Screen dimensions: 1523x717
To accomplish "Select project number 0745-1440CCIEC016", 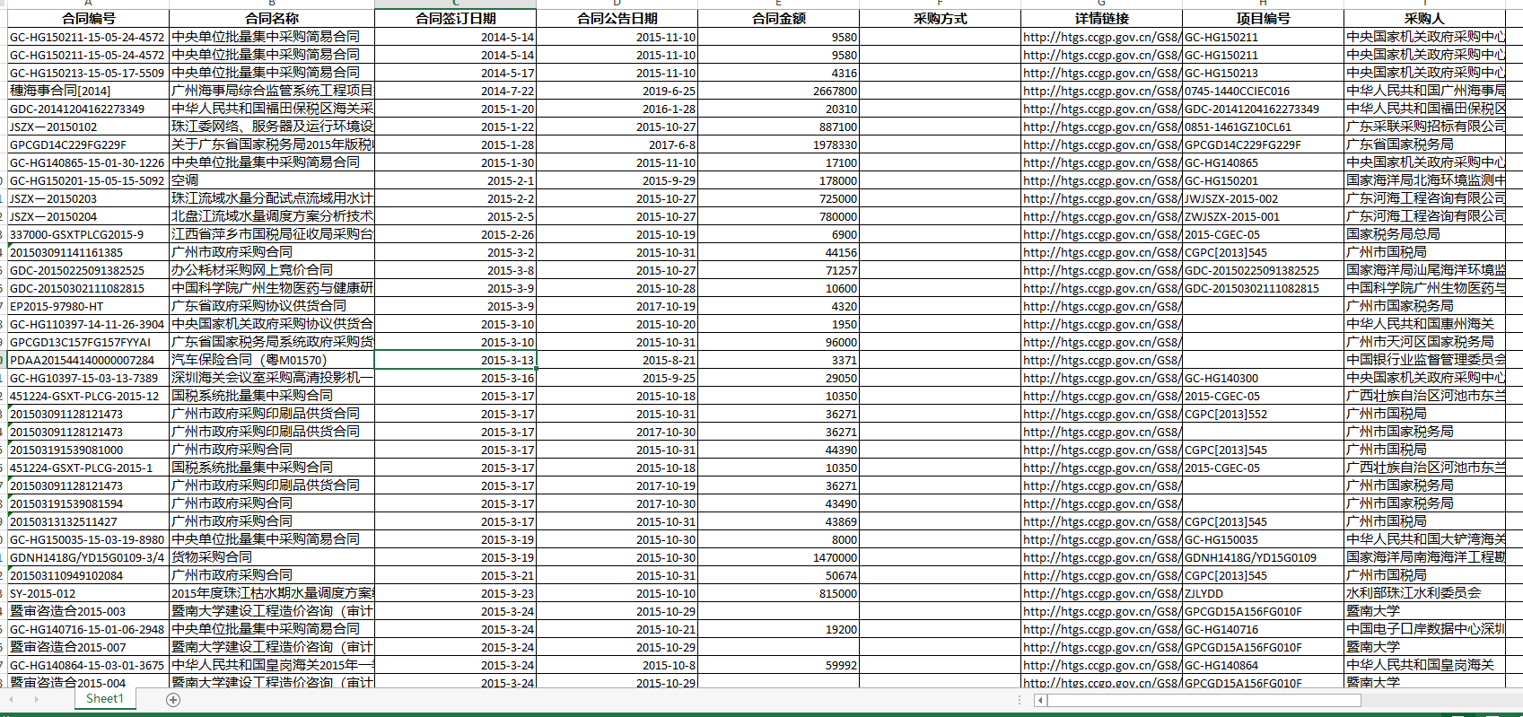I will click(1263, 91).
